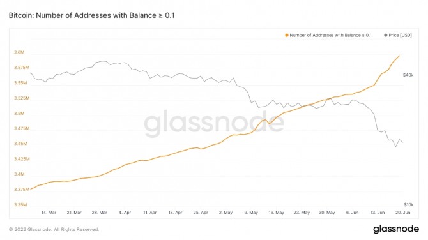
Task: Select the 2. May date axis label
Action: click(x=225, y=213)
